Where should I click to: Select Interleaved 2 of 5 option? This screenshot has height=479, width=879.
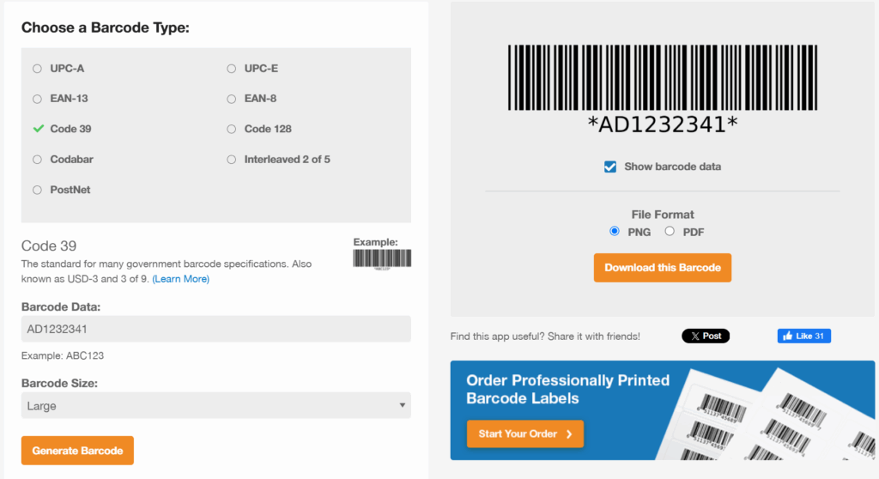(232, 160)
